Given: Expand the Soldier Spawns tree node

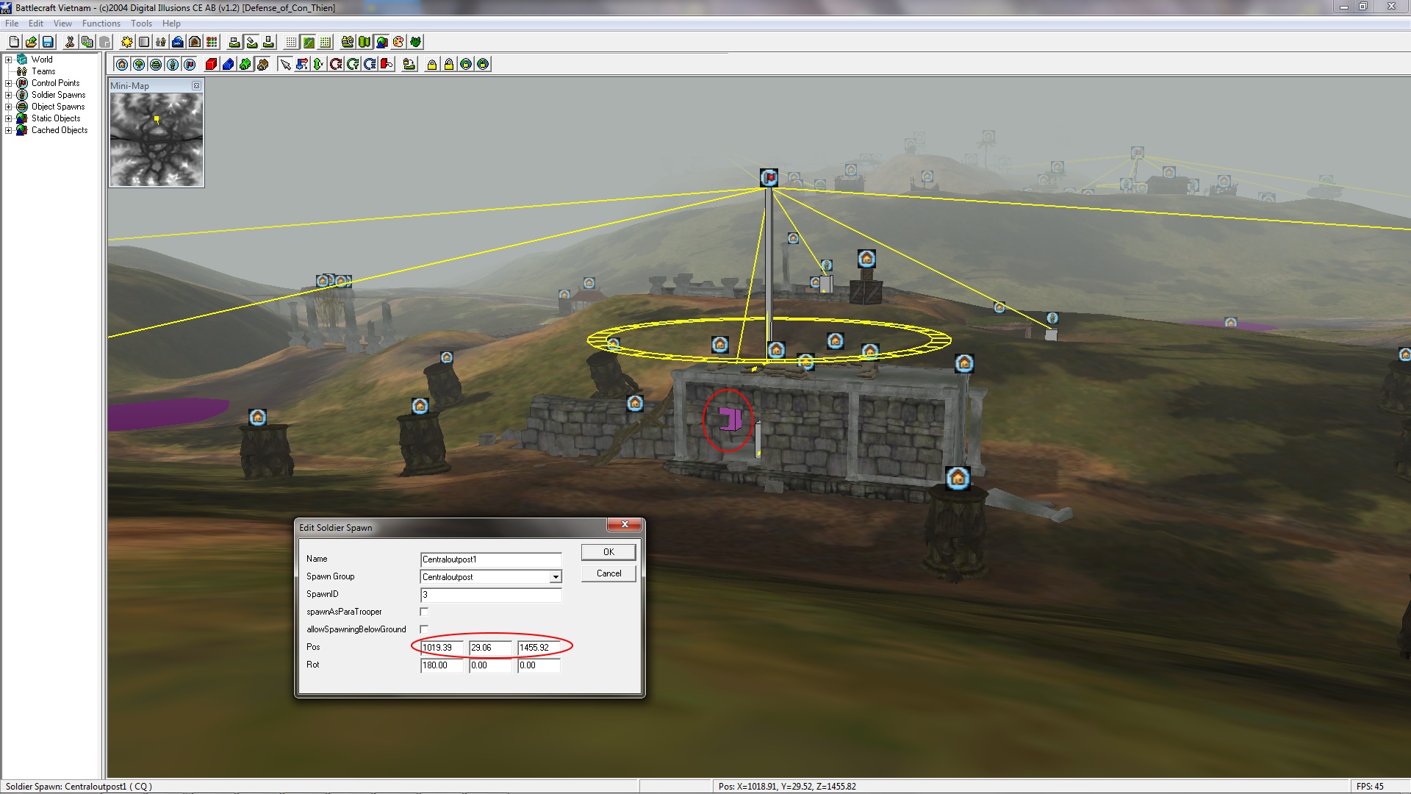Looking at the screenshot, I should click(x=8, y=95).
